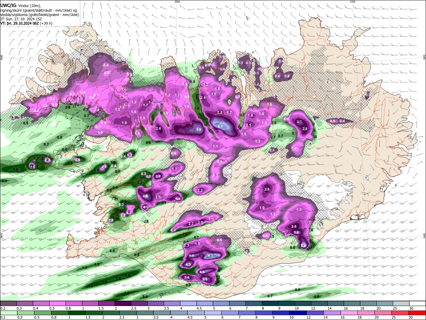
Task: Click the UWC/IG Vindur (10m) title line
Action: coord(21,5)
